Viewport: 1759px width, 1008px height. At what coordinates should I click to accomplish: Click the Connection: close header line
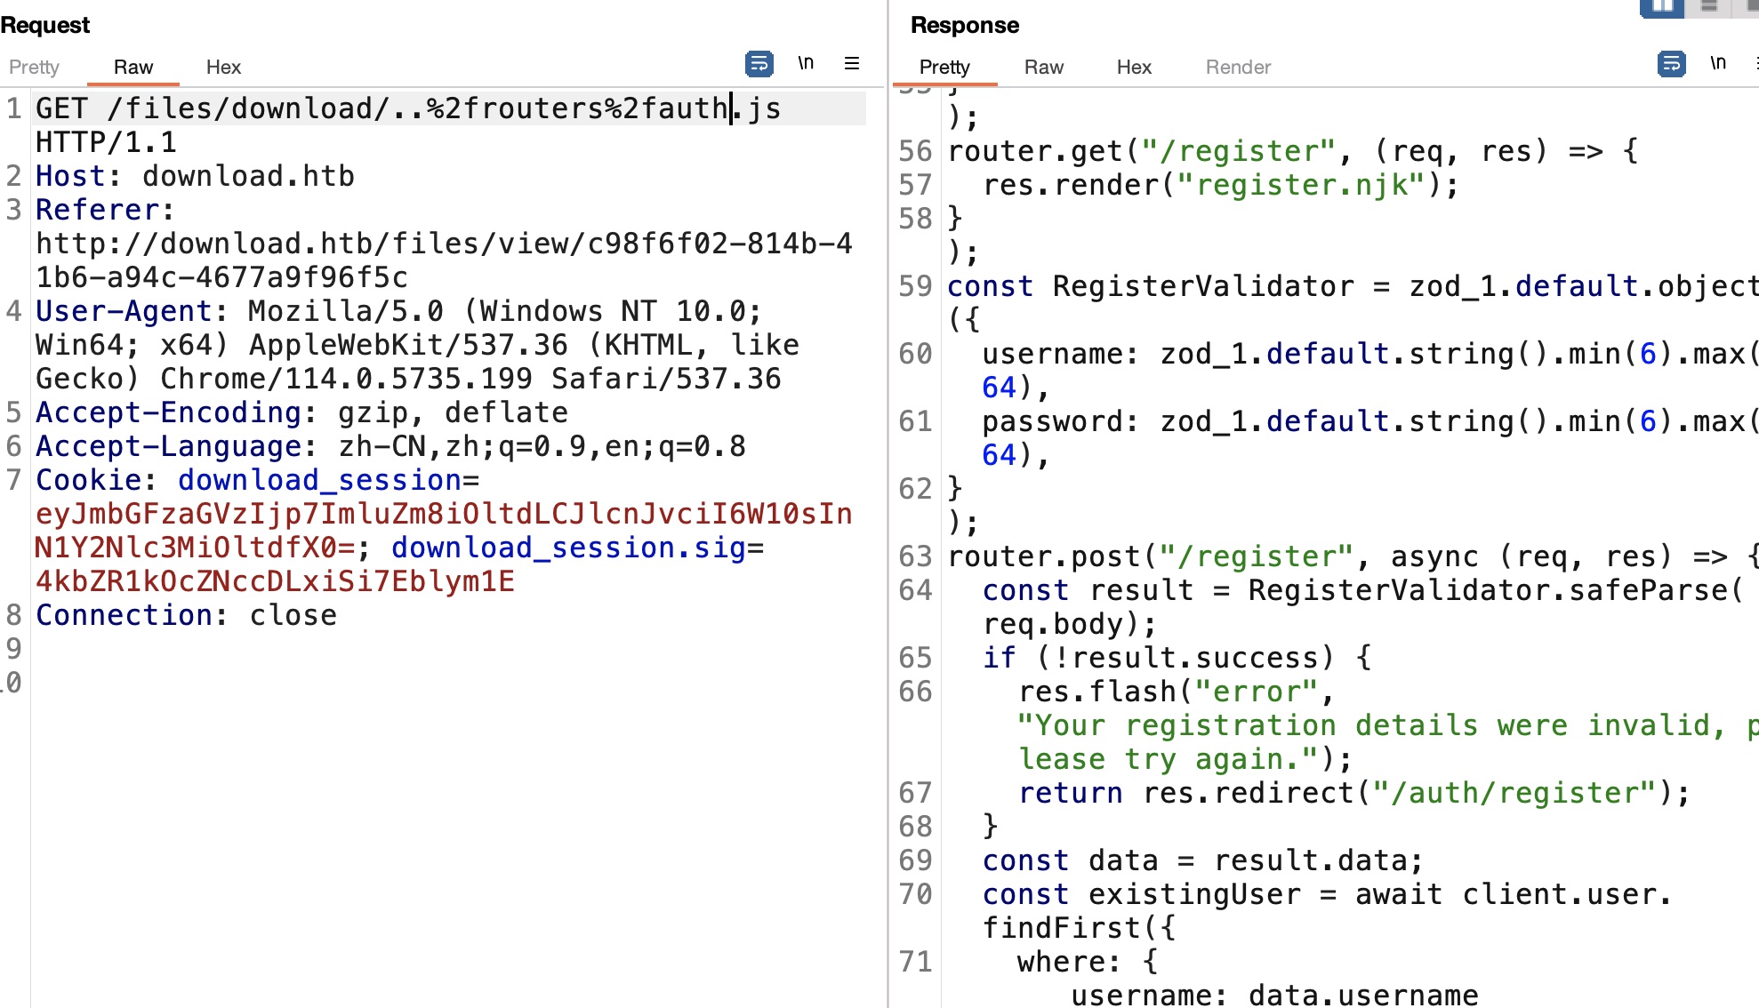(x=187, y=616)
